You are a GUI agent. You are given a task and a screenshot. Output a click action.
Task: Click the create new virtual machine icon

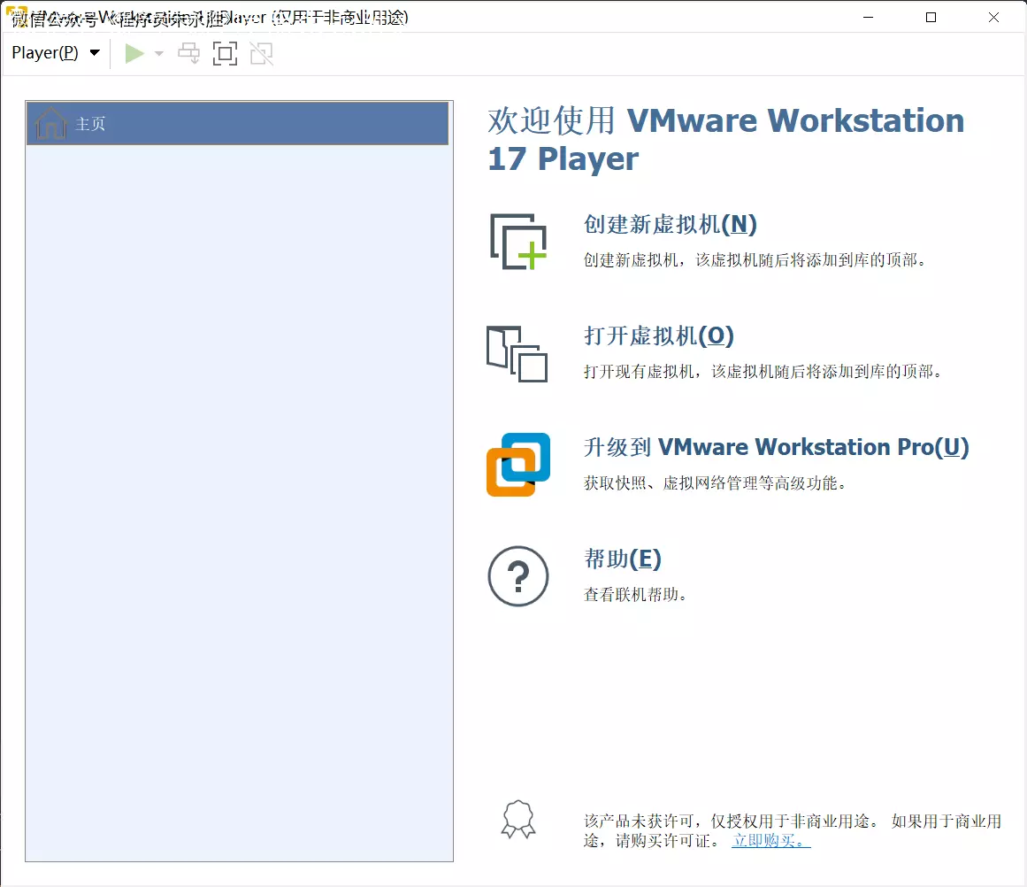518,241
